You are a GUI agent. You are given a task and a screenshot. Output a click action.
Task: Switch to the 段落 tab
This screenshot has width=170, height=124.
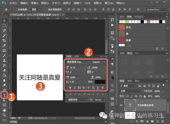(76, 56)
